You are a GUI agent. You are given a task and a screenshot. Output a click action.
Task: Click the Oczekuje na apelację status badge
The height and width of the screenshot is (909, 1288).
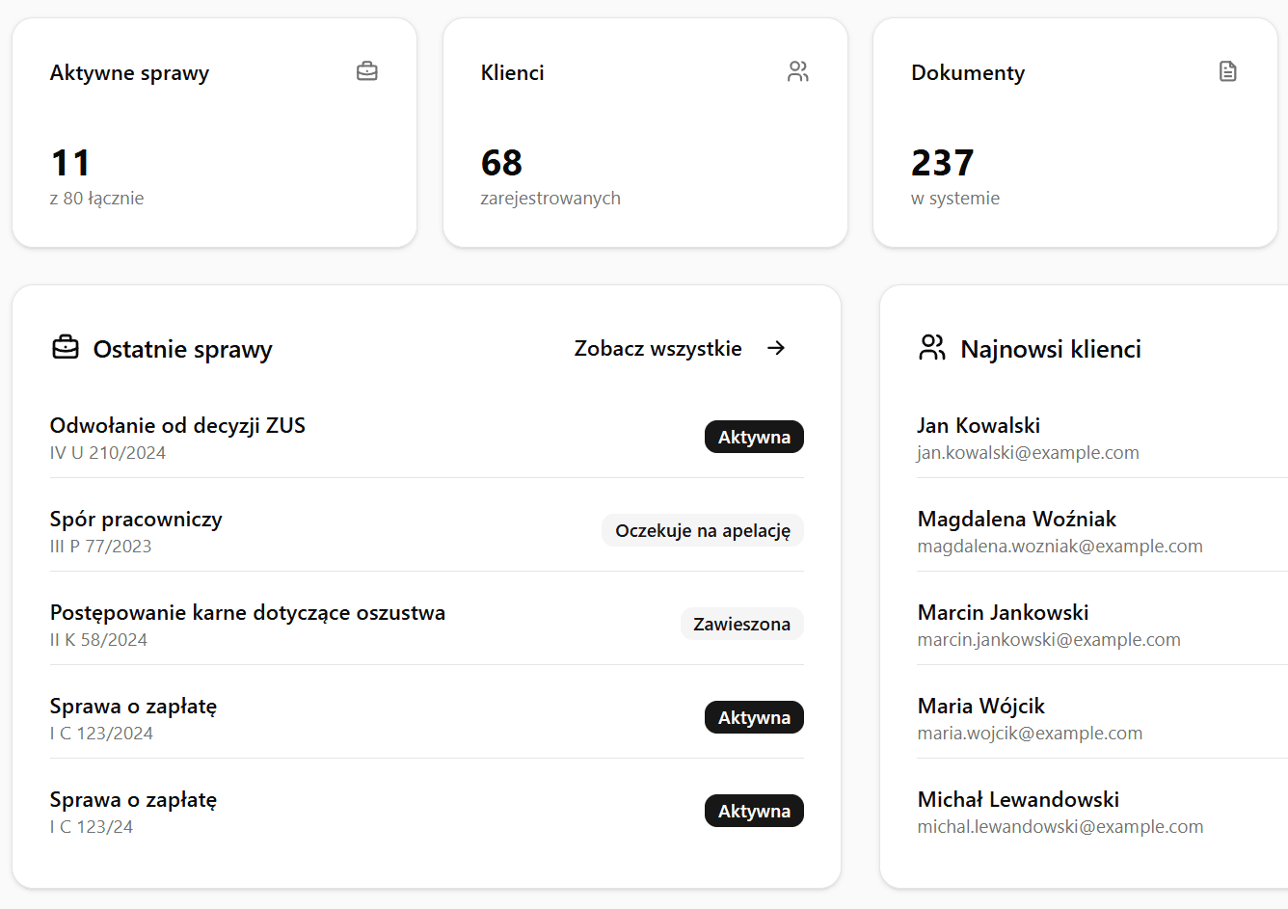click(x=702, y=530)
